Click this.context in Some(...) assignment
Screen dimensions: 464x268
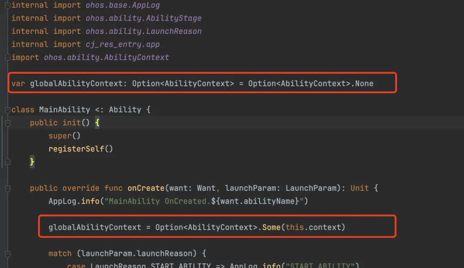pos(313,227)
